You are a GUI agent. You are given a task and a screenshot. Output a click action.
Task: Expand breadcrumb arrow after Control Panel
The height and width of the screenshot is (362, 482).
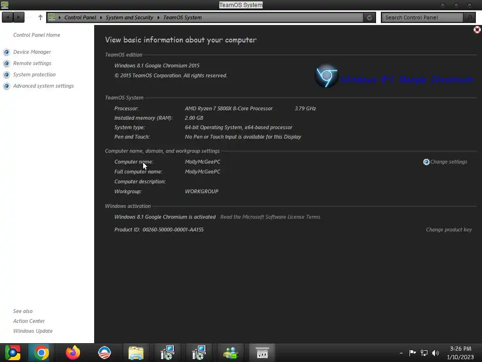pyautogui.click(x=101, y=17)
